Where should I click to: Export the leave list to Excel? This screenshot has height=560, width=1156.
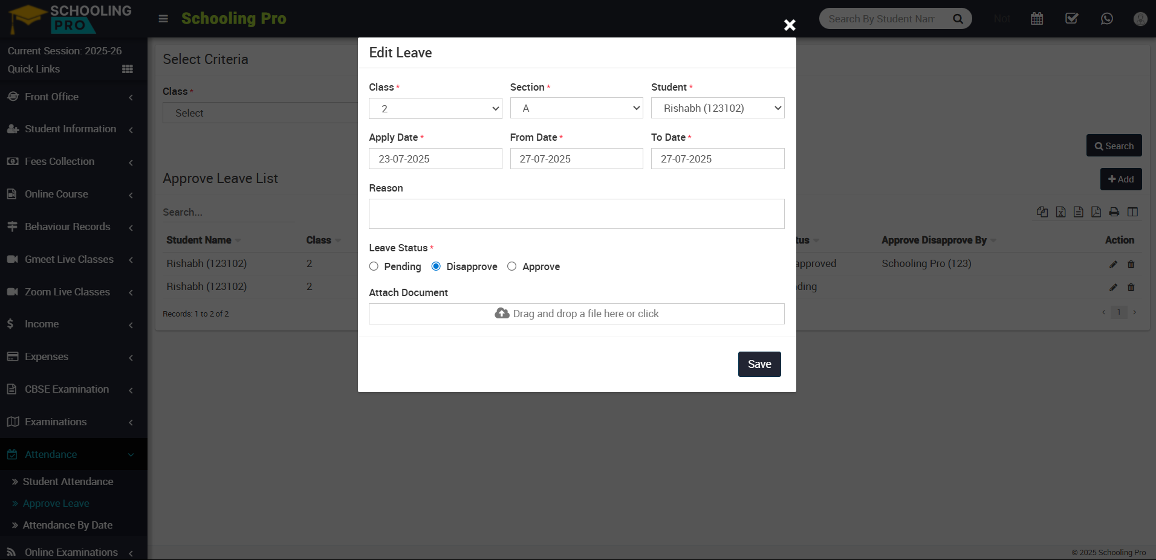click(x=1060, y=212)
